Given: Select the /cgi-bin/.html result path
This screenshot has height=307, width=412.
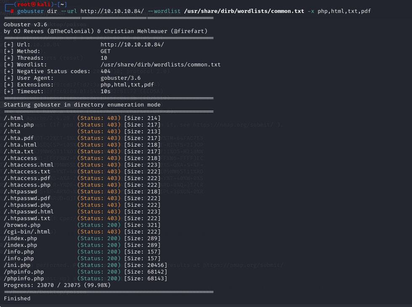Looking at the screenshot, I should coord(27,232).
